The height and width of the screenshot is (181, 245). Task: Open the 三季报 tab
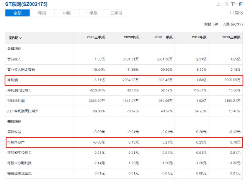[116, 13]
